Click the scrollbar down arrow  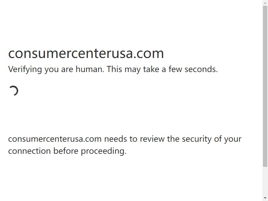(x=265, y=198)
